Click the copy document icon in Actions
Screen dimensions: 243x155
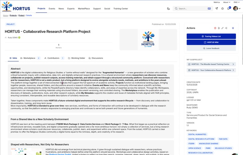coord(219,28)
